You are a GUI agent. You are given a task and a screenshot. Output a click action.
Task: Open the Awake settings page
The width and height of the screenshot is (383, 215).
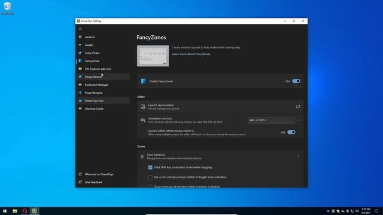(103, 45)
